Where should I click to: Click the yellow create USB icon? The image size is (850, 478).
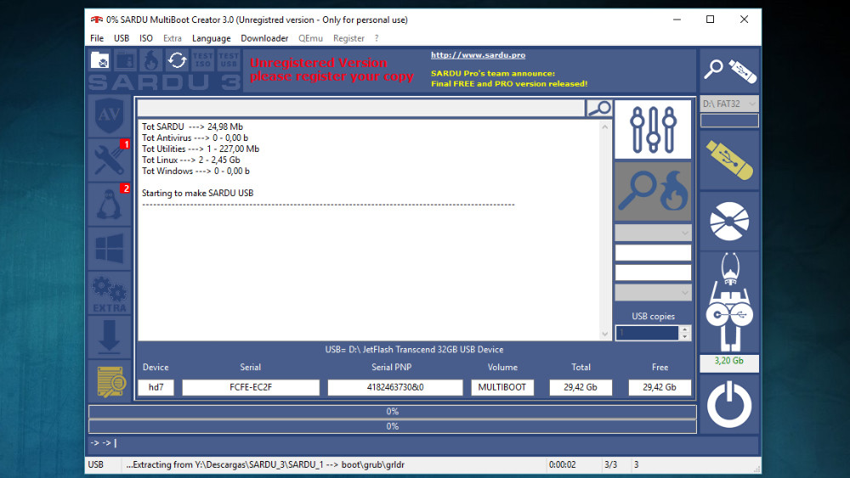pos(729,160)
